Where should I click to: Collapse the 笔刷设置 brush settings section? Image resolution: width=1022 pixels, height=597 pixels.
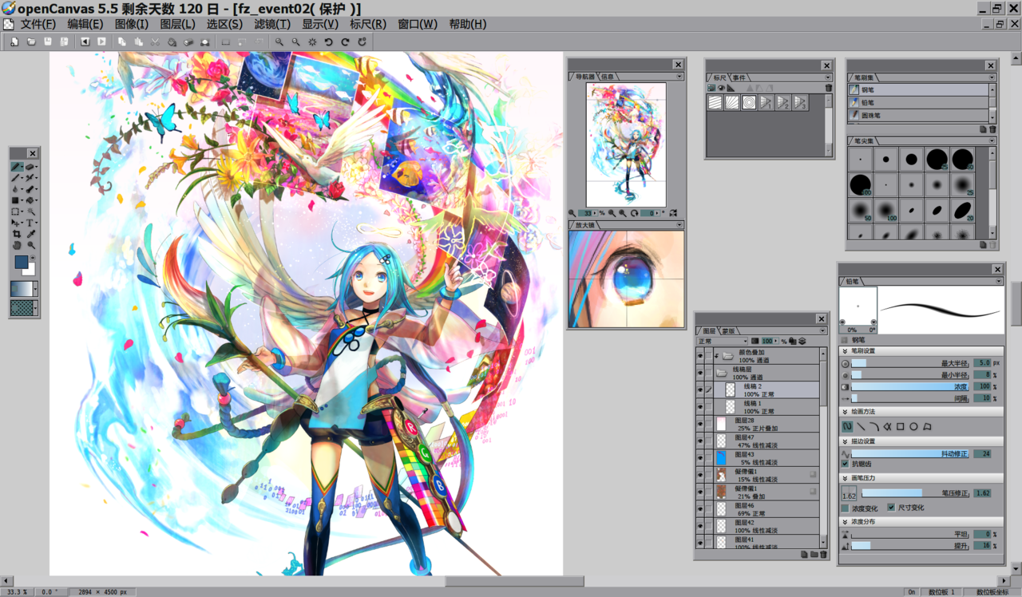(846, 350)
